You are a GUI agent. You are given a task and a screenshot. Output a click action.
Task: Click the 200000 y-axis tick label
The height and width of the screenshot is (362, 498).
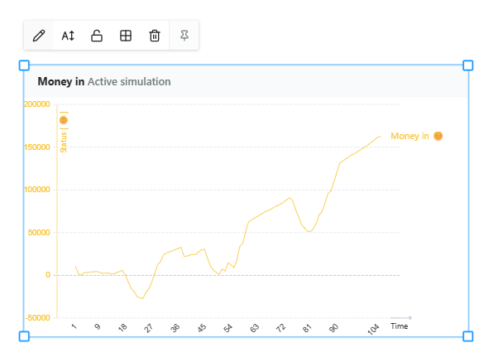pos(37,104)
